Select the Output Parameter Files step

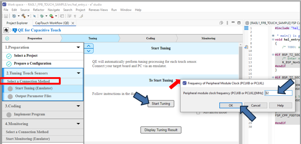[x=43, y=97]
